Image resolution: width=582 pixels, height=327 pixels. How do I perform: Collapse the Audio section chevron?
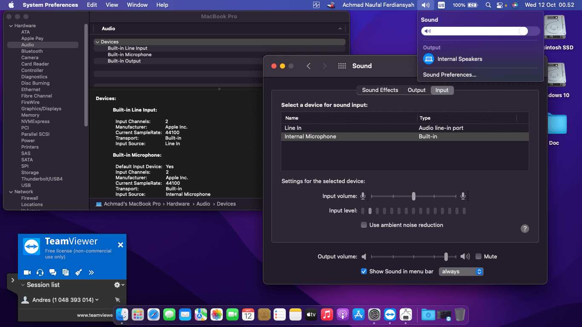click(x=340, y=29)
